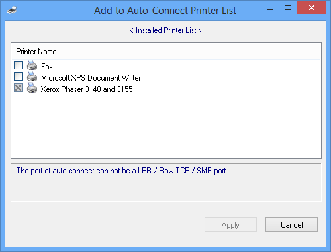This screenshot has width=331, height=252.
Task: Click the Installed Printer List heading
Action: point(165,30)
